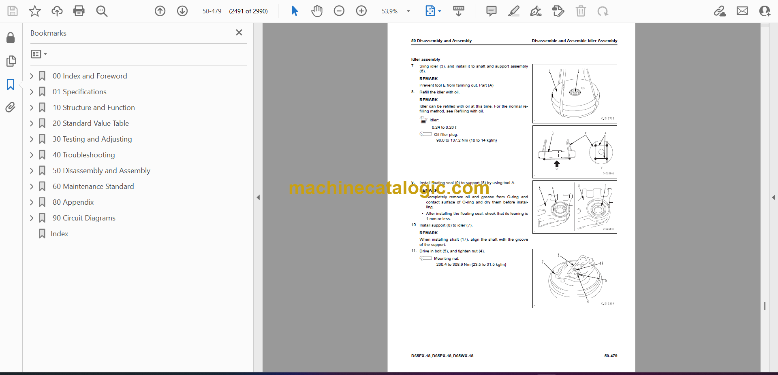Open the lock security panel icon
778x375 pixels.
click(x=11, y=38)
